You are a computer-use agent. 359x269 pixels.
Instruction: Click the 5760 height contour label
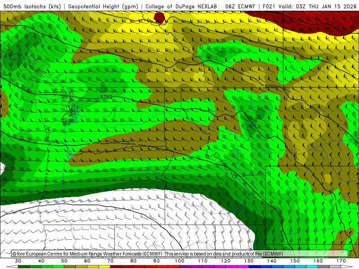pos(106,97)
